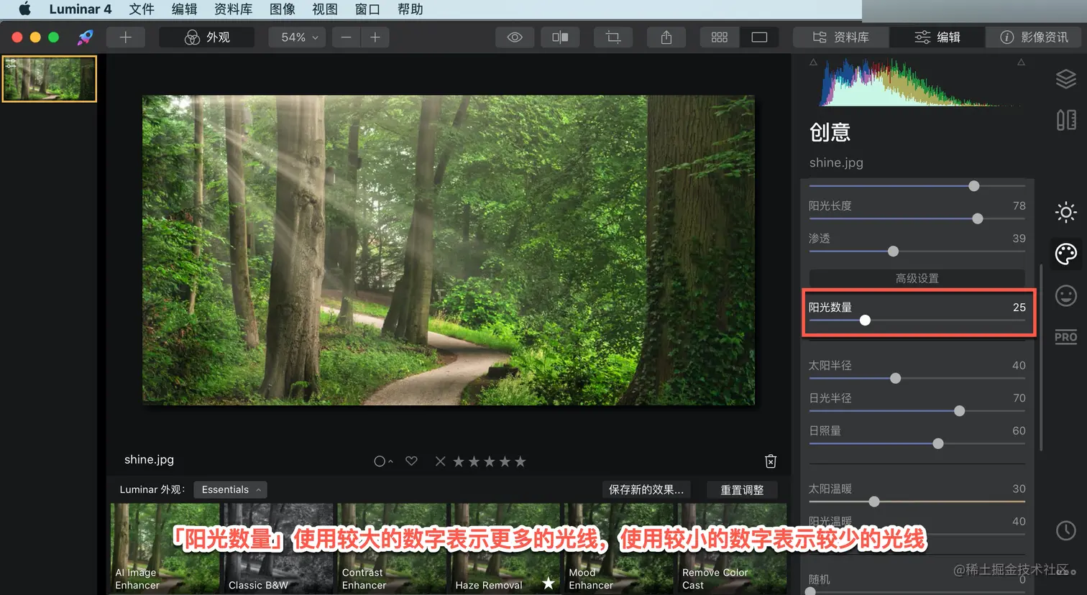The width and height of the screenshot is (1087, 595).
Task: Open the layers panel icon
Action: 1065,79
